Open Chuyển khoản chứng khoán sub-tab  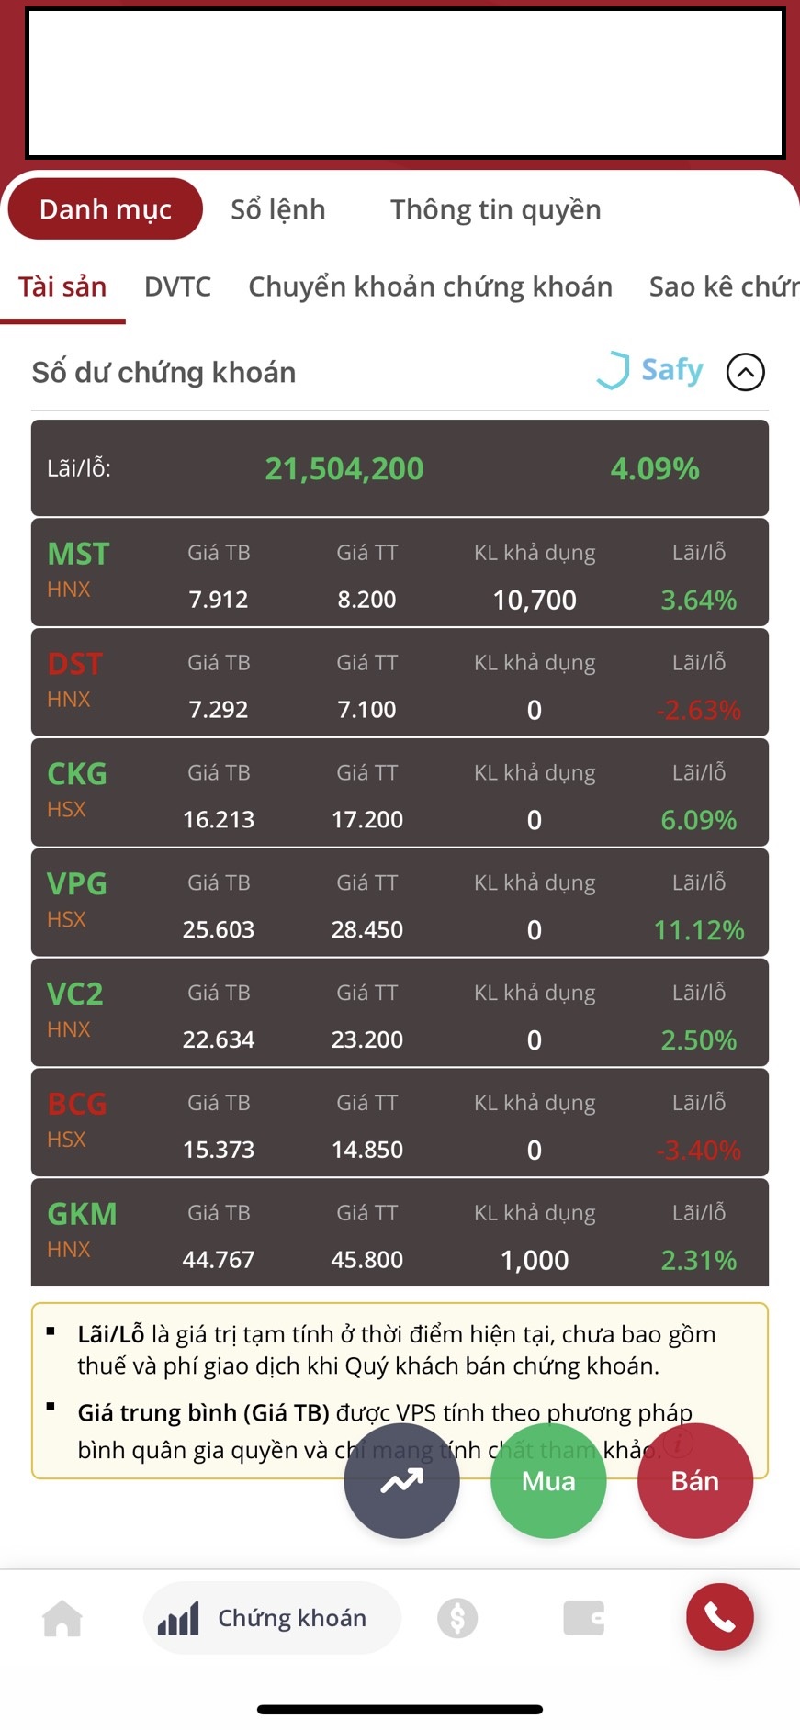[x=430, y=286]
